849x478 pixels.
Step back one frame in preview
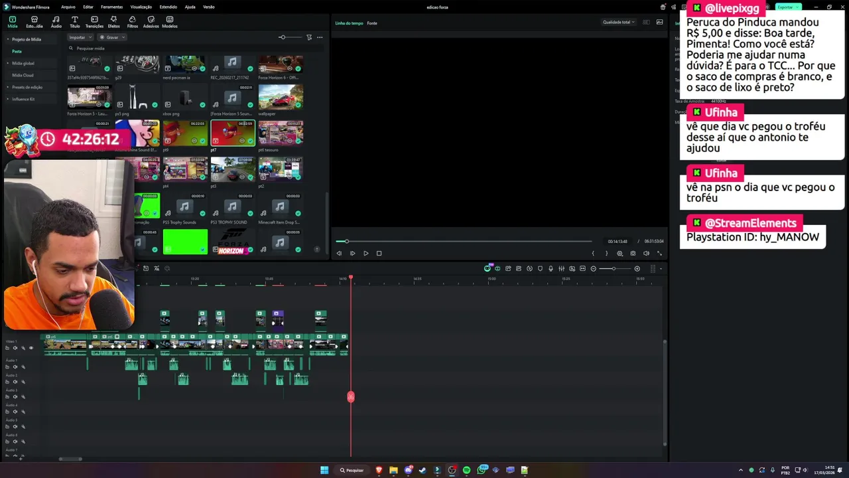[339, 253]
